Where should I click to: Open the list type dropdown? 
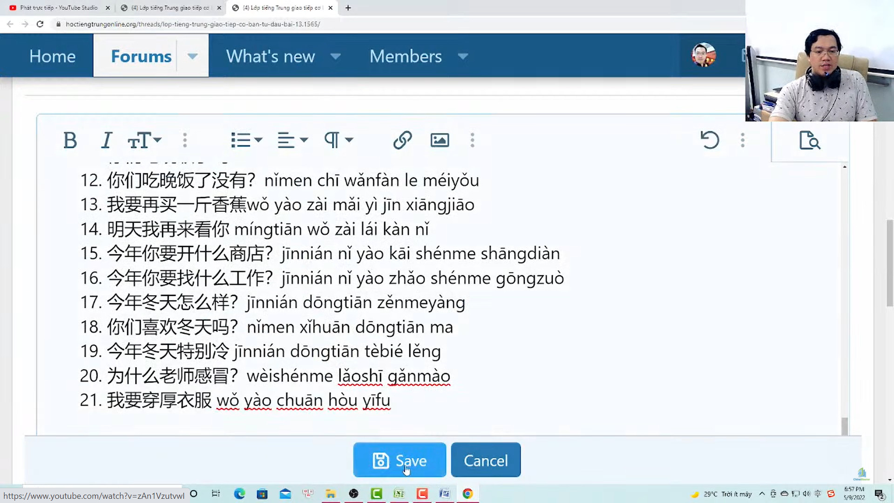(x=247, y=140)
